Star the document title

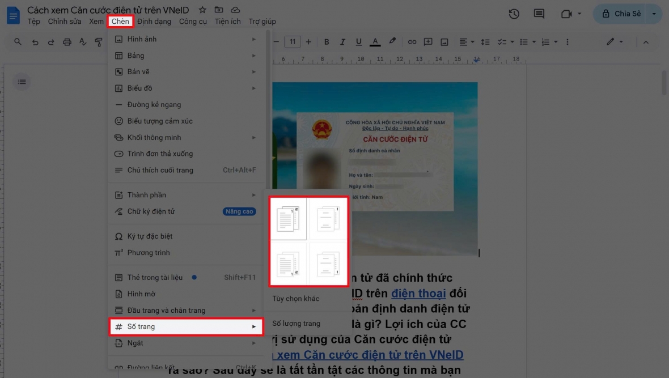[x=202, y=10]
